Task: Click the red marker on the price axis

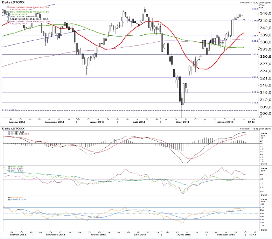Action: 259,33
